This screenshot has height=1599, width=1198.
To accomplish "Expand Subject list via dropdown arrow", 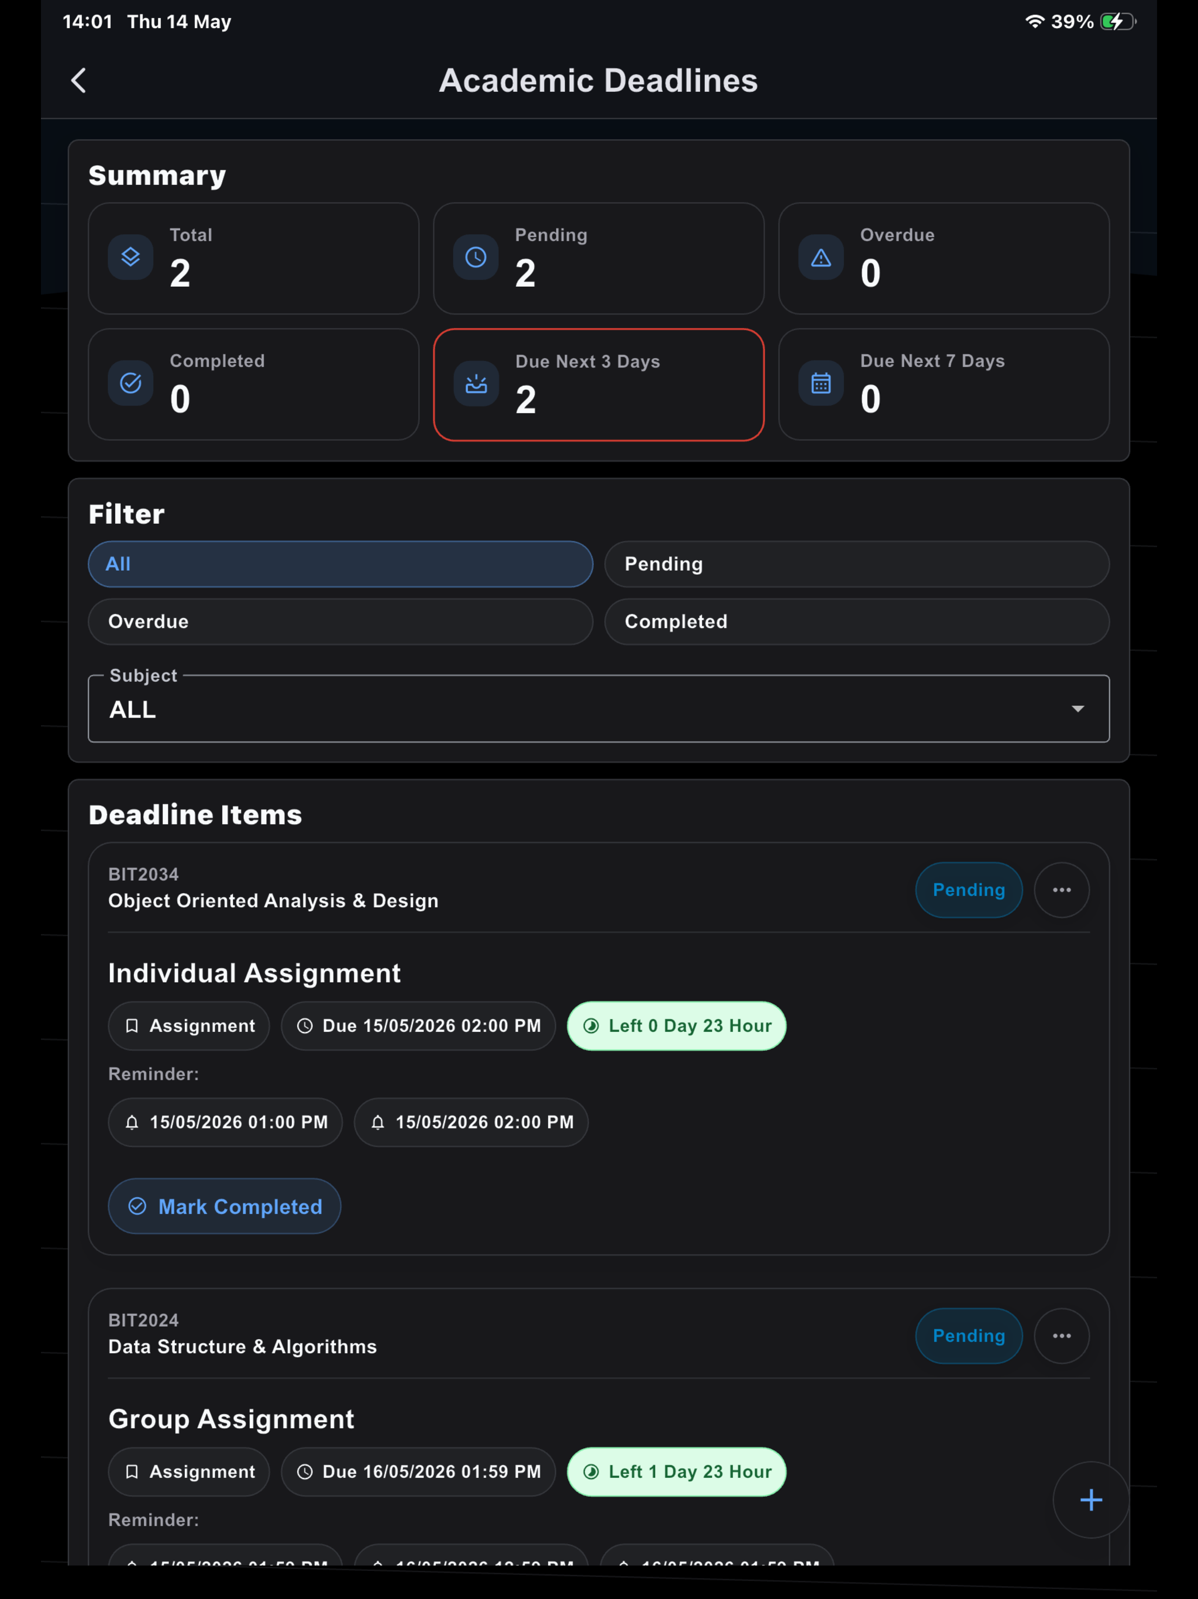I will 1077,709.
